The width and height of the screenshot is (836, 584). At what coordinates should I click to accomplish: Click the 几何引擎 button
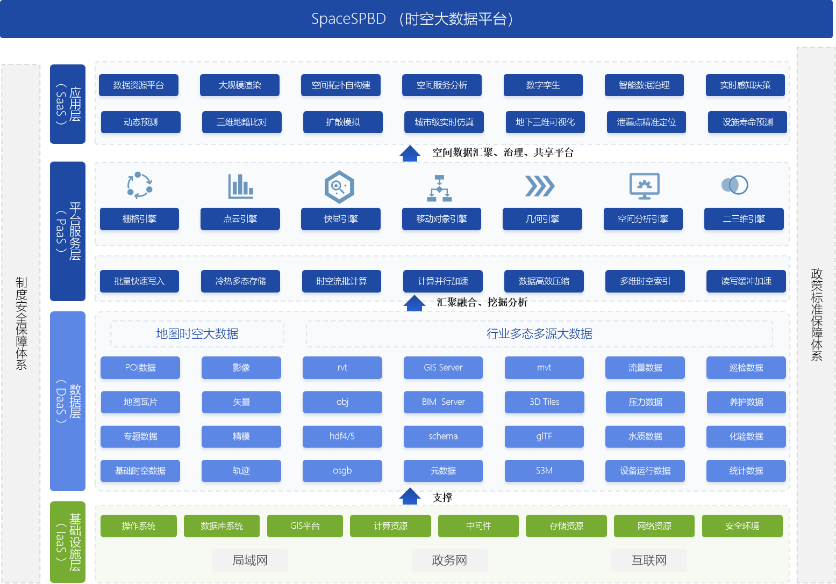[x=542, y=219]
